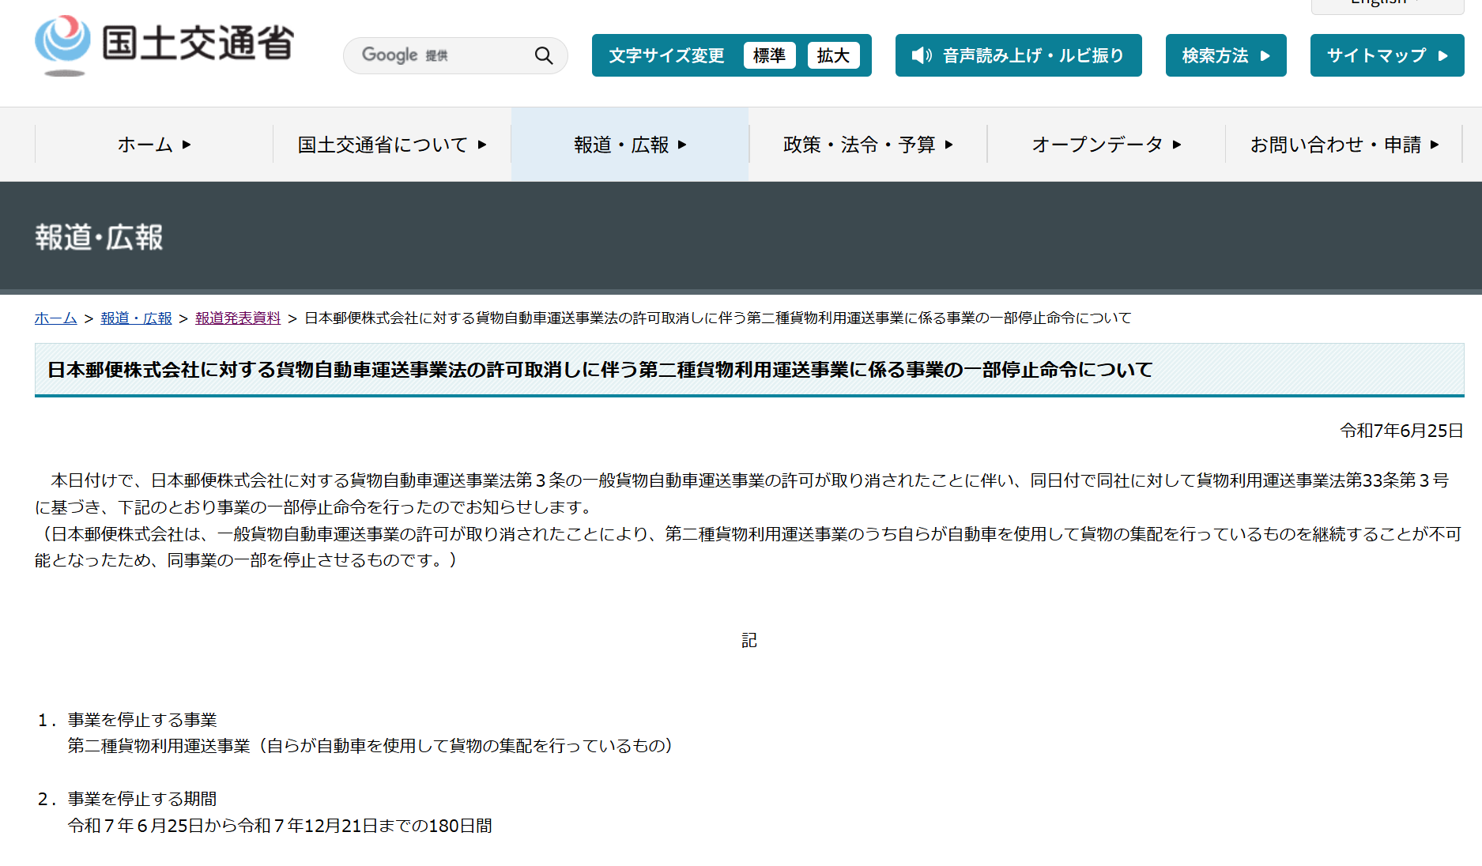Select ホーム in the top navigation
Viewport: 1482px width, 866px height.
(x=153, y=145)
